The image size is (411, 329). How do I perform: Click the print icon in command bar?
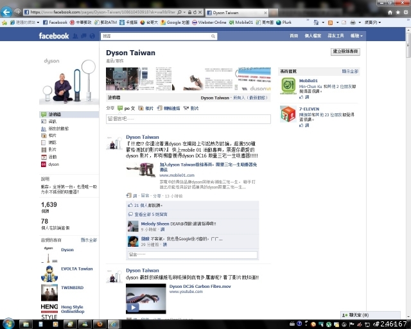coord(353,22)
